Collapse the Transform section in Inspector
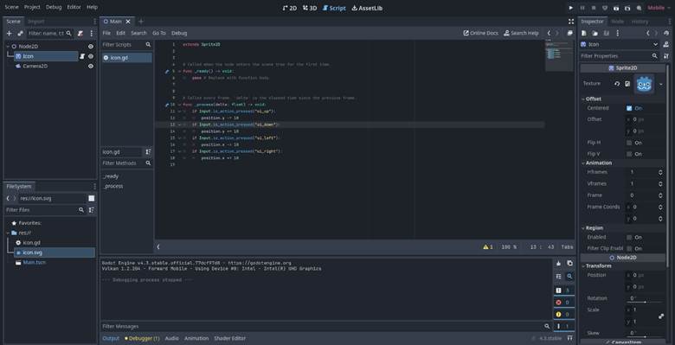Image resolution: width=675 pixels, height=345 pixels. 583,265
